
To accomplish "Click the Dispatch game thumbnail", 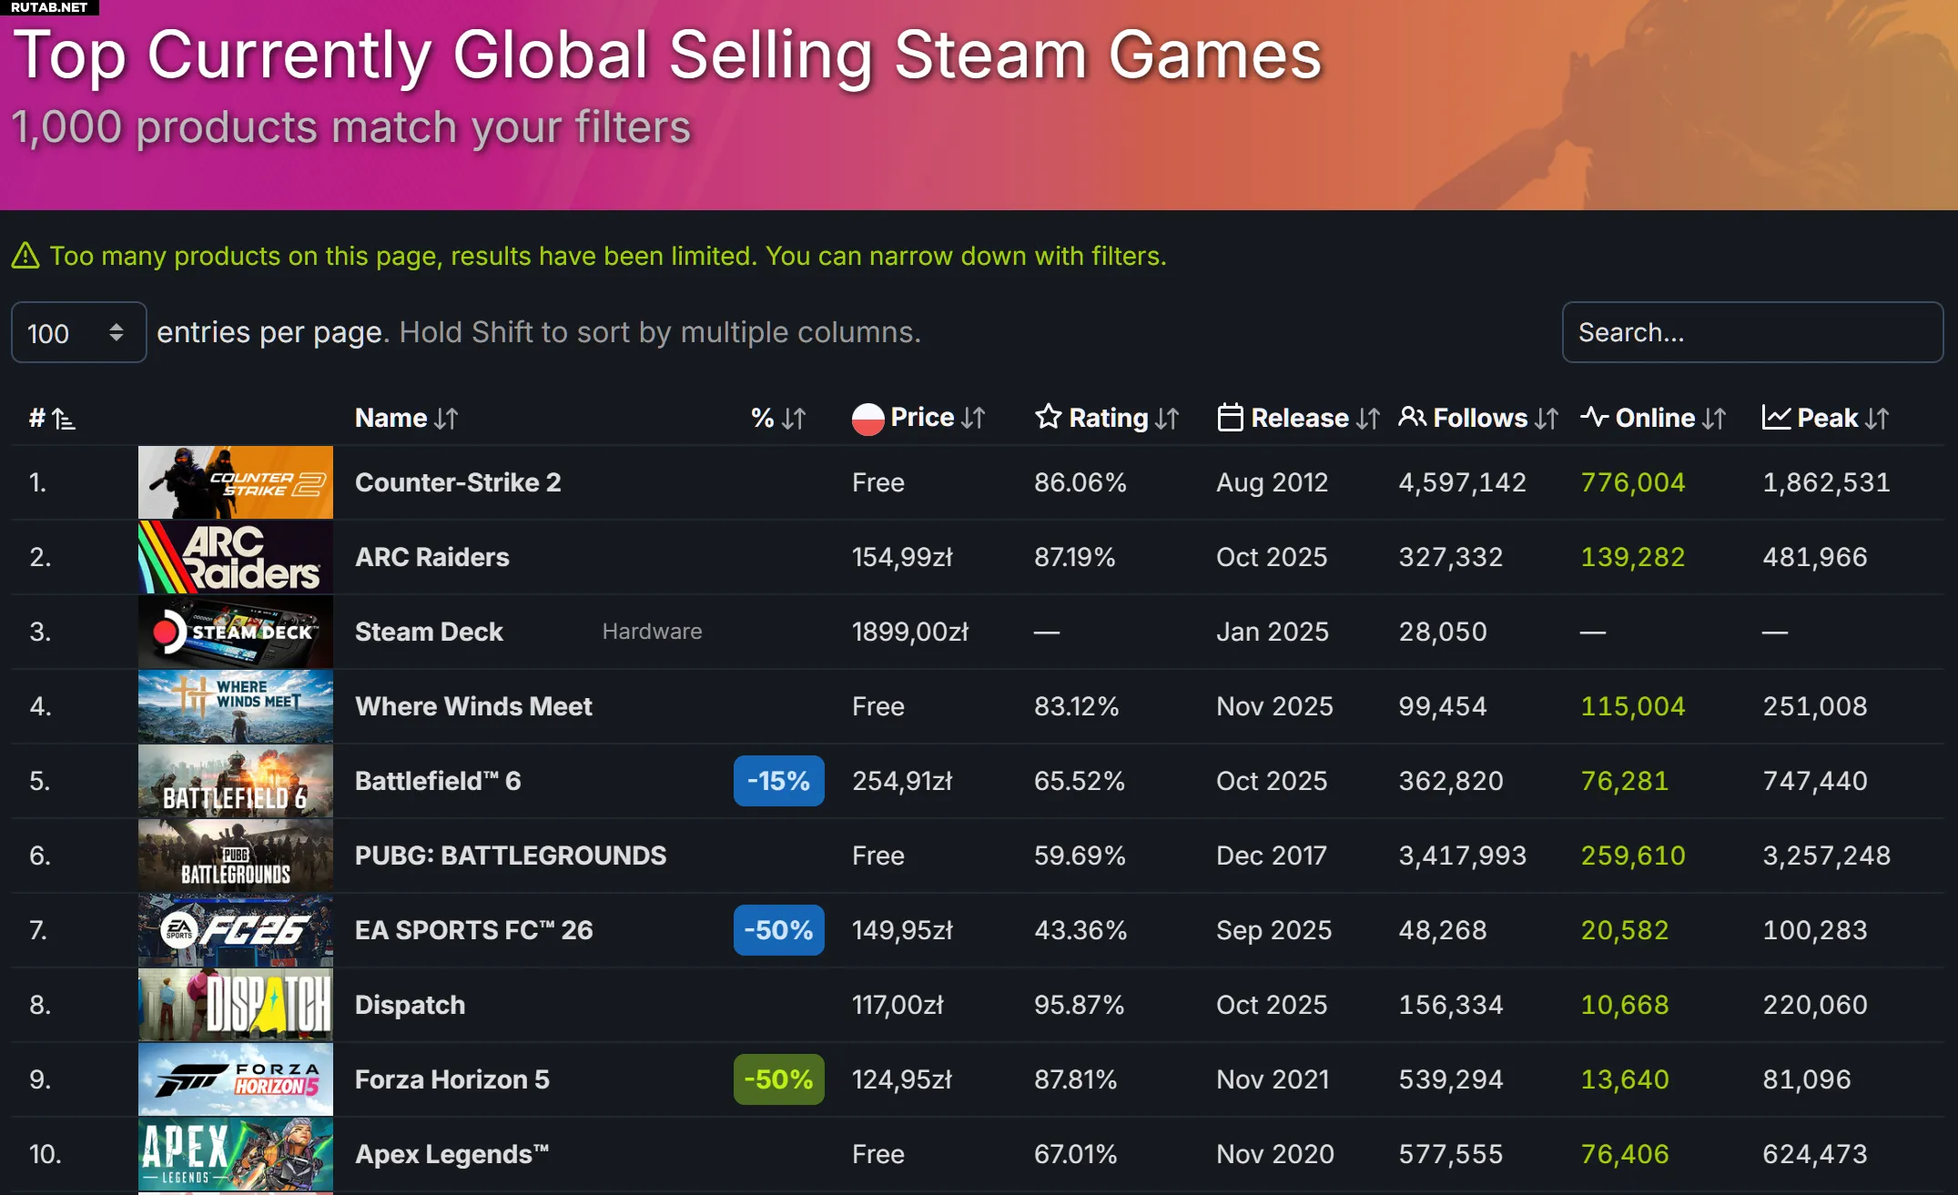I will (x=235, y=1005).
